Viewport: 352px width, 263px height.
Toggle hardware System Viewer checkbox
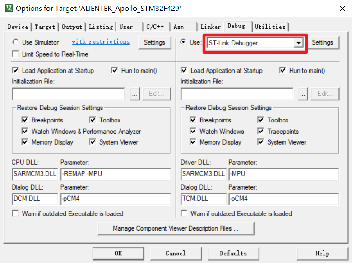point(261,142)
